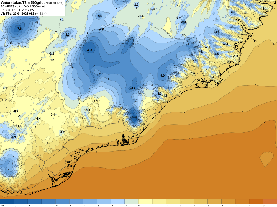This screenshot has width=277, height=207.
Task: Click the '-10' legend scale label
Action: click(x=2, y=205)
